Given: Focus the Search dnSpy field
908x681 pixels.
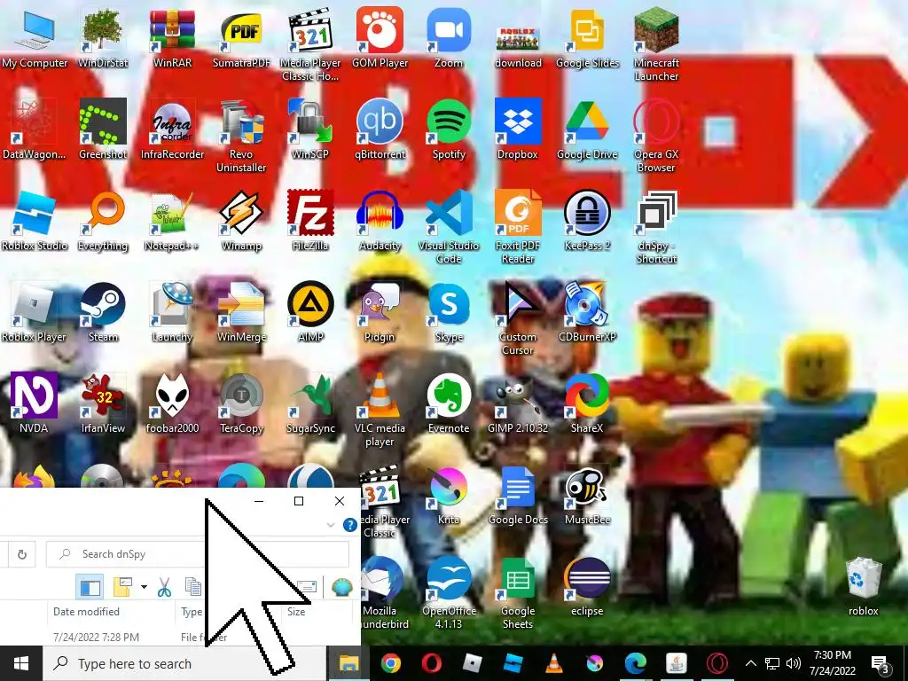Looking at the screenshot, I should [198, 554].
